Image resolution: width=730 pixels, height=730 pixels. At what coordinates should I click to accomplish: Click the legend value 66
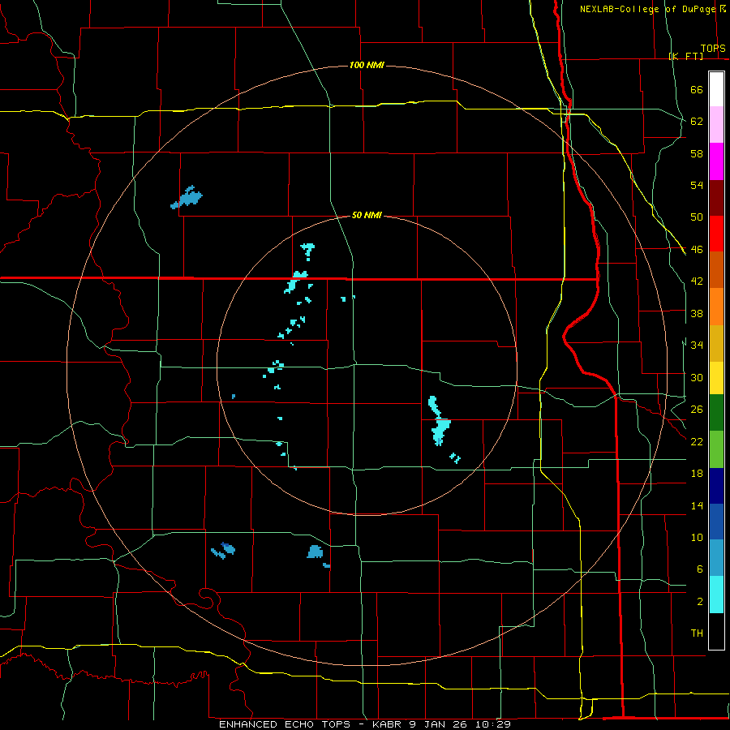click(x=697, y=90)
